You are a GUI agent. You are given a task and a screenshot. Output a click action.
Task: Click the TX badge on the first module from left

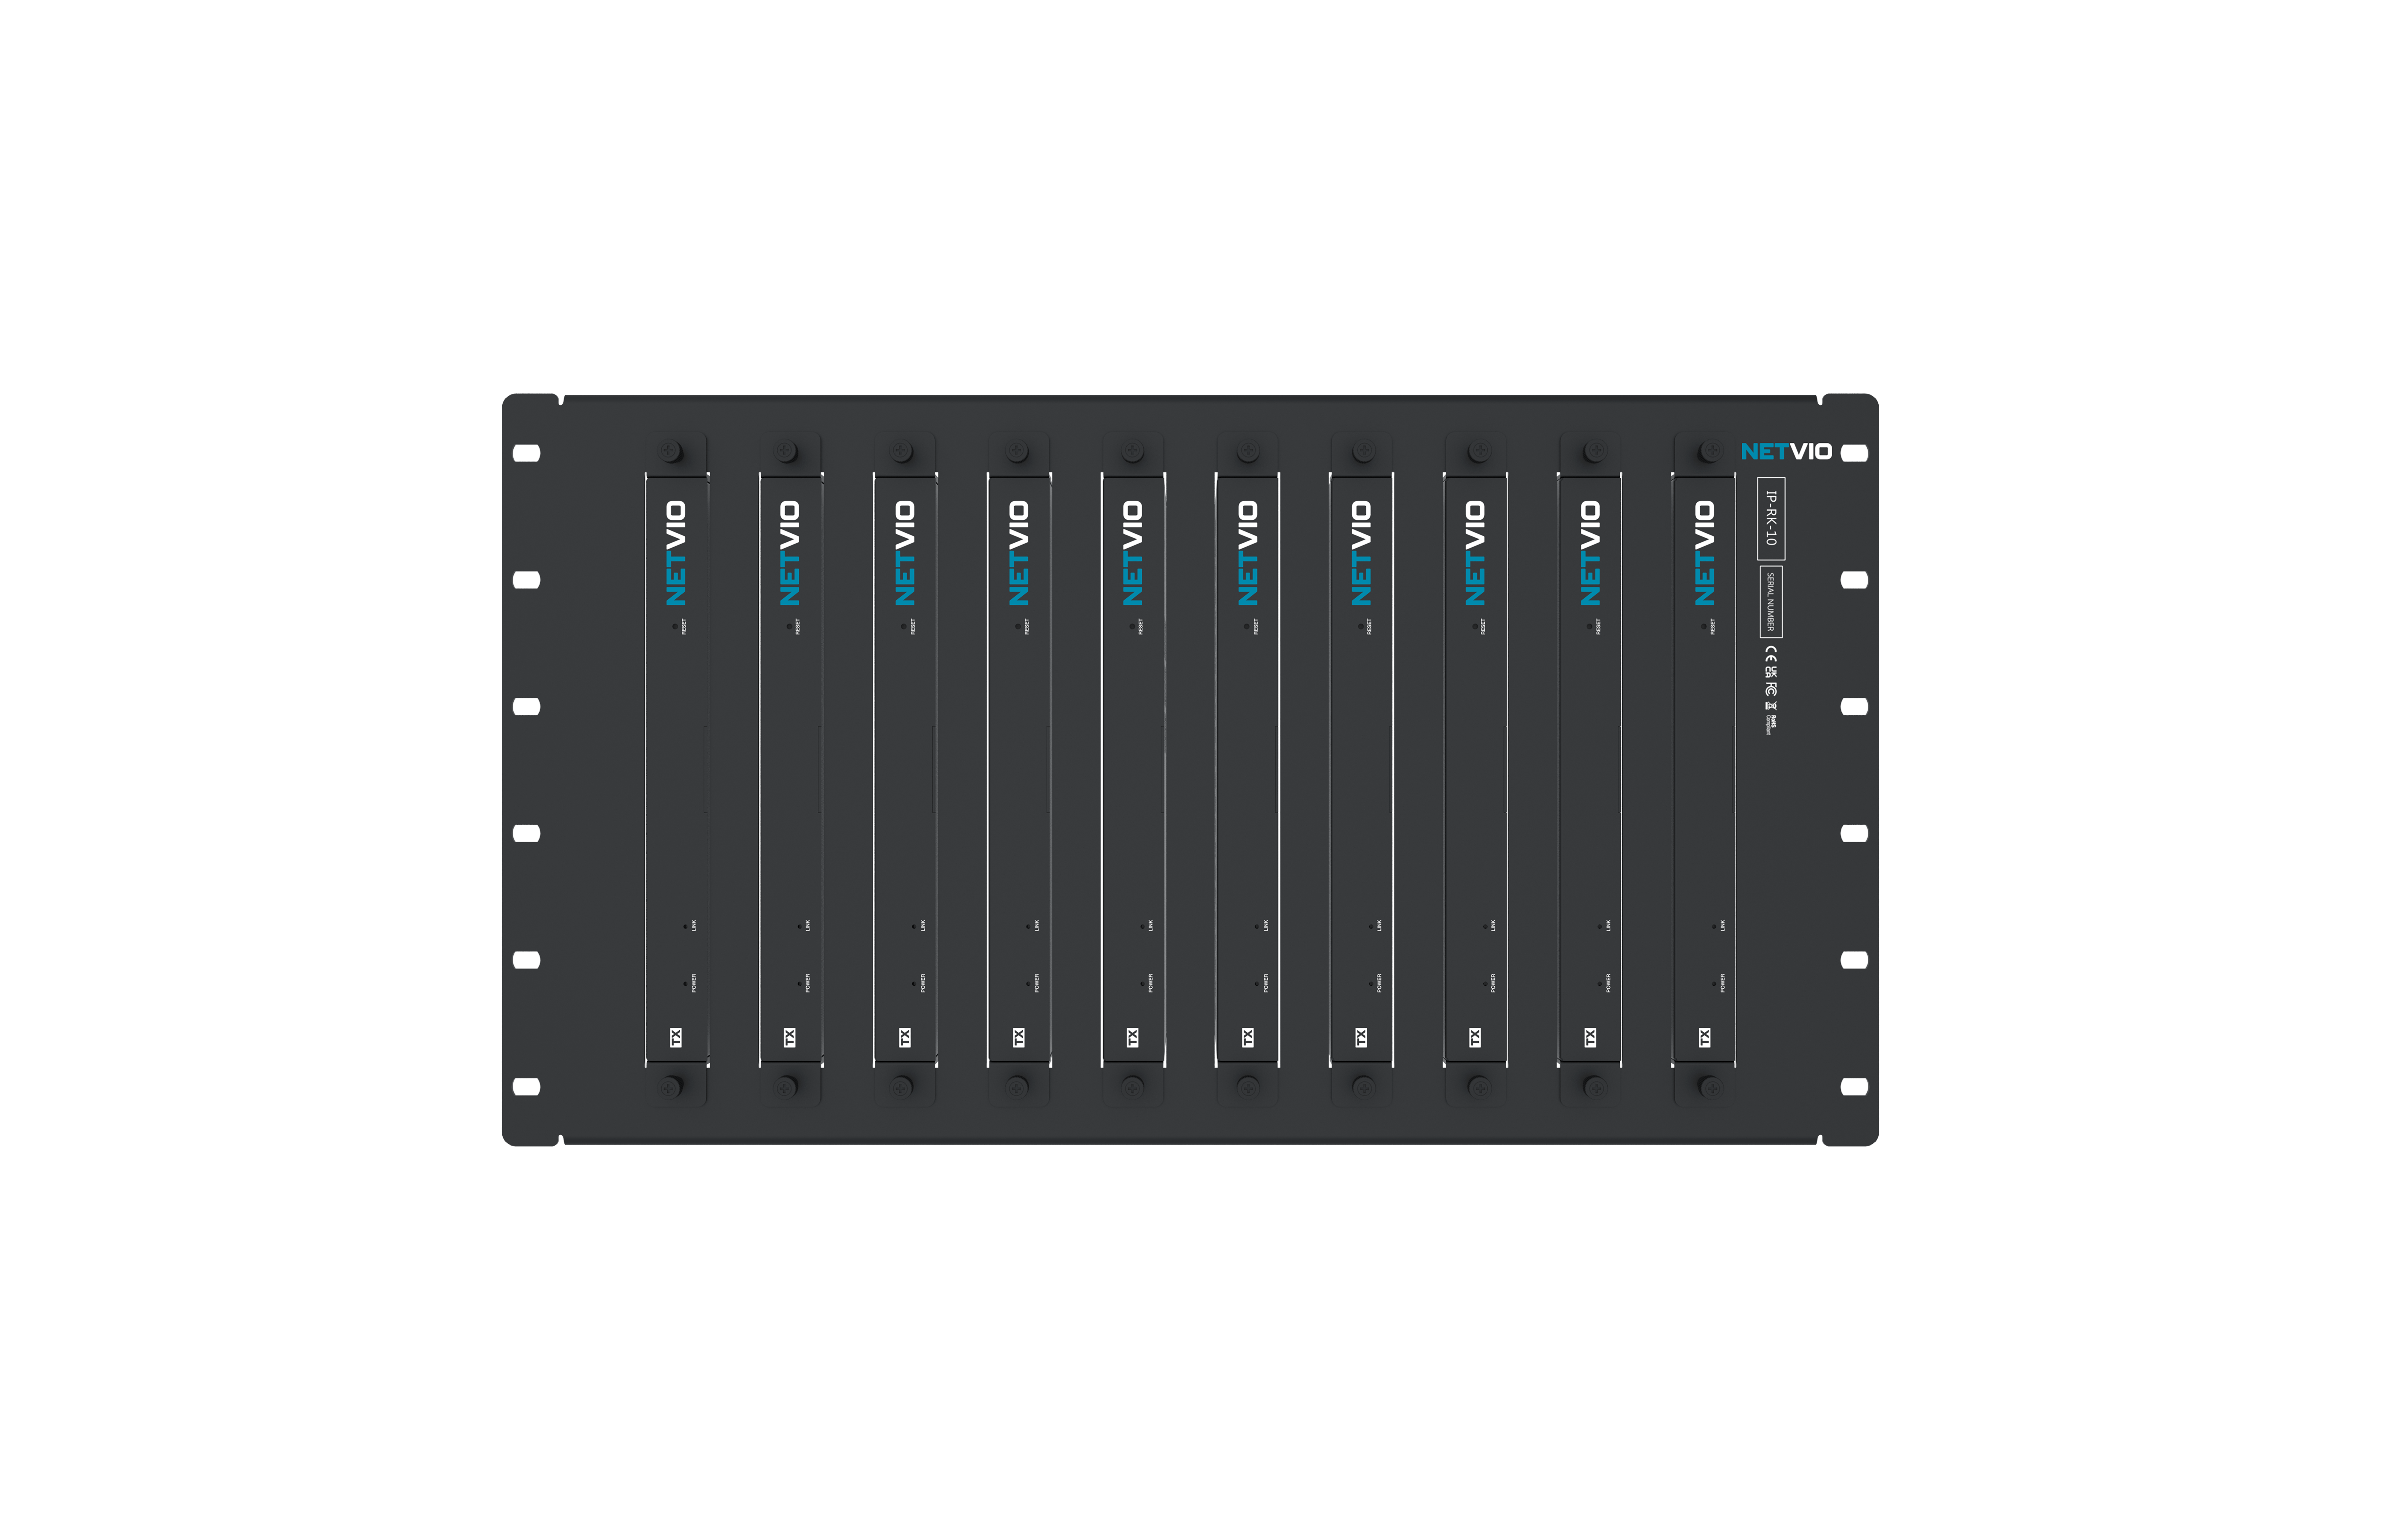tap(676, 1038)
